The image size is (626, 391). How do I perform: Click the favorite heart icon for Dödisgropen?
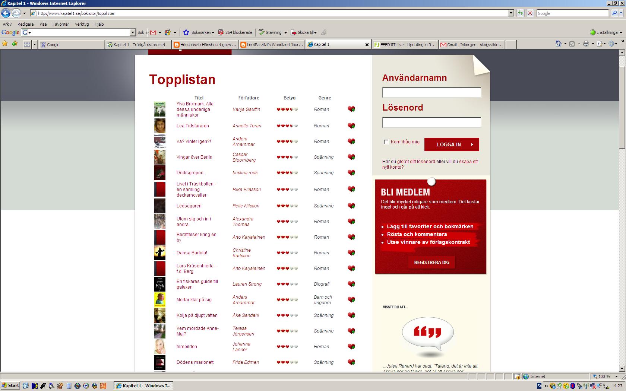click(x=351, y=173)
